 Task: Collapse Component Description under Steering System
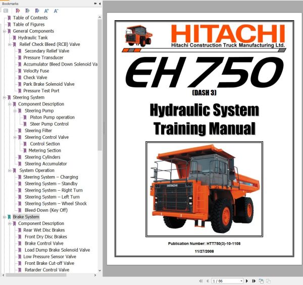point(10,104)
